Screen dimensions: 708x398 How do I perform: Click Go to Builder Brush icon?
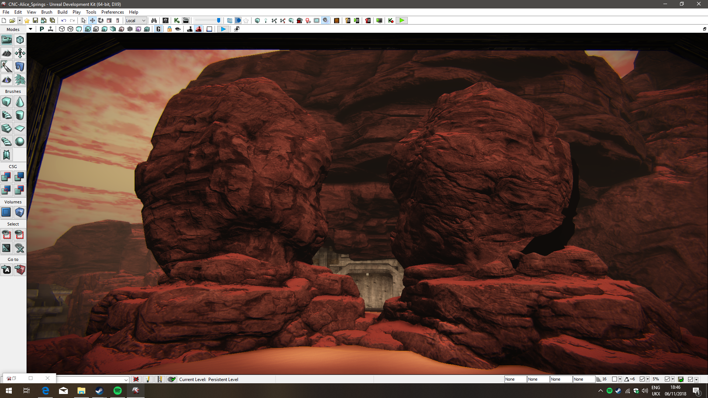[x=20, y=270]
